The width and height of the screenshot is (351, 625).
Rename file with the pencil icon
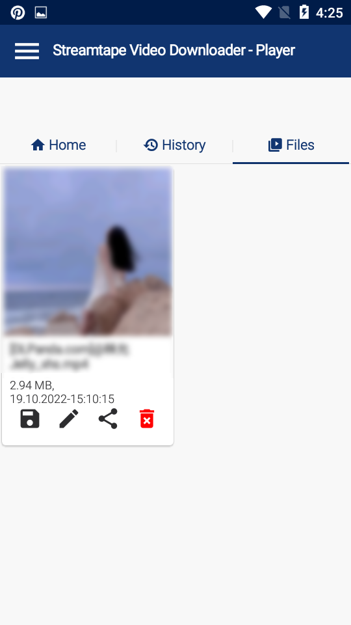coord(69,419)
